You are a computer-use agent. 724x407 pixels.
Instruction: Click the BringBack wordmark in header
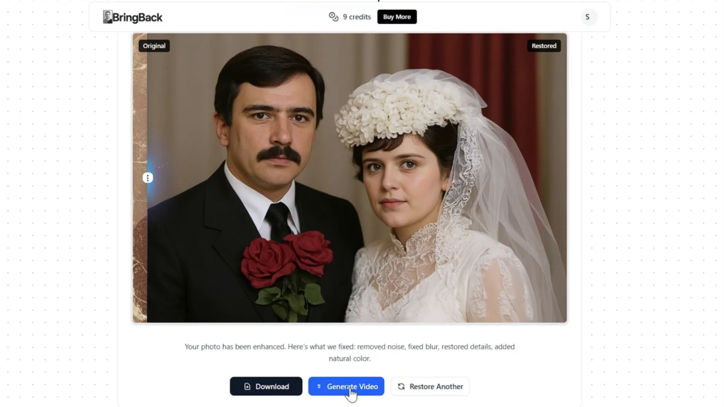click(x=137, y=17)
